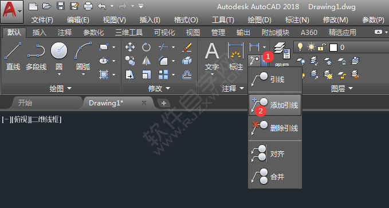The height and width of the screenshot is (208, 389).
Task: Select the 圆弧 (Arc) tool
Action: point(83,56)
